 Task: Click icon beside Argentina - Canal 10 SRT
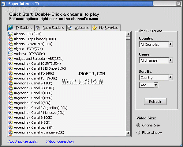click(x=11, y=64)
